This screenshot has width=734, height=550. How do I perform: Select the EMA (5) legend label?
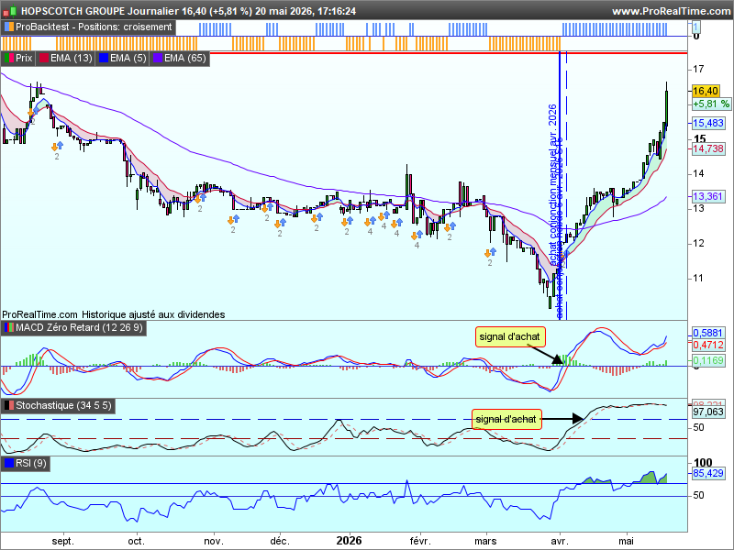coord(128,59)
